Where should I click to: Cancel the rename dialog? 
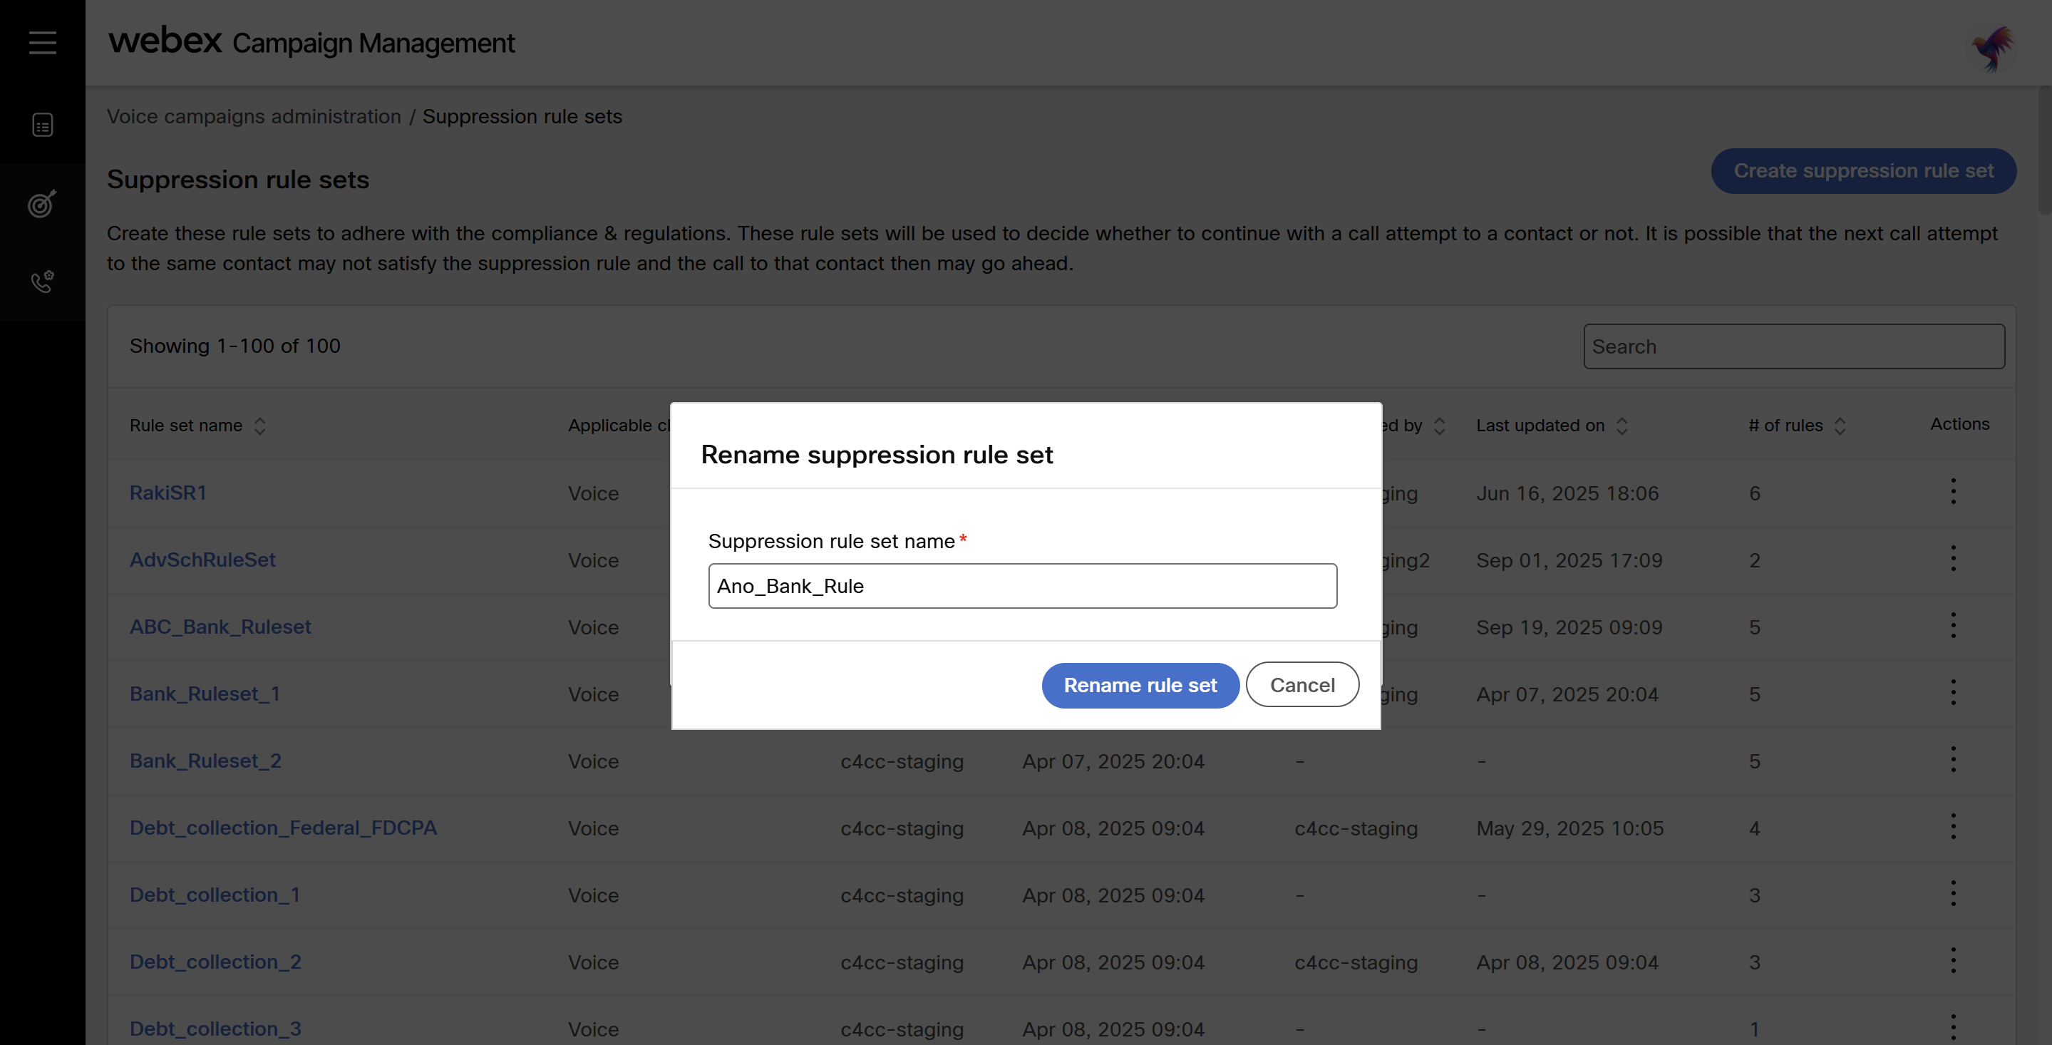point(1301,685)
